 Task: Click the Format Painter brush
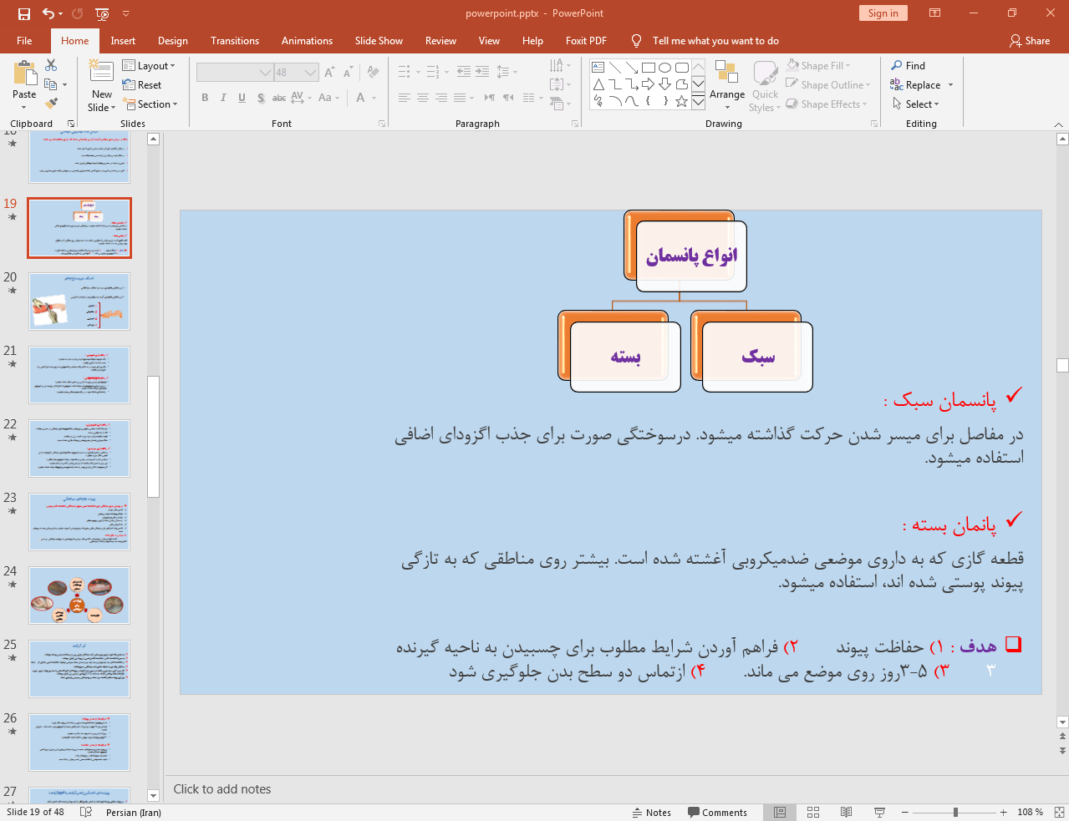tap(51, 104)
